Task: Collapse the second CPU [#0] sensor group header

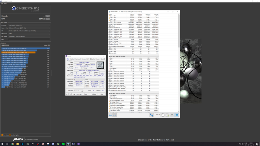Action: click(x=133, y=94)
